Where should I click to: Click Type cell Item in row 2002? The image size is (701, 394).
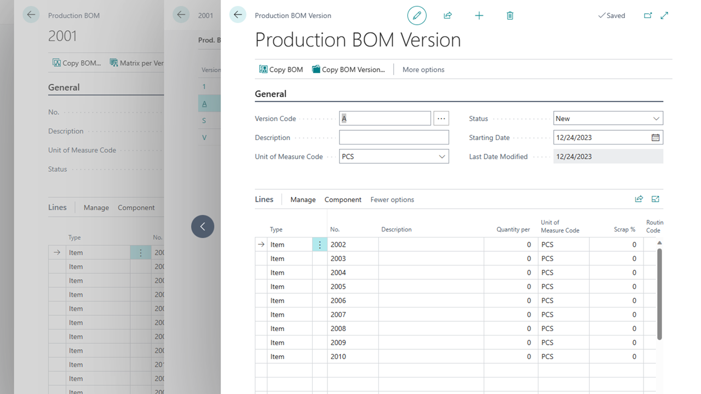pos(290,245)
